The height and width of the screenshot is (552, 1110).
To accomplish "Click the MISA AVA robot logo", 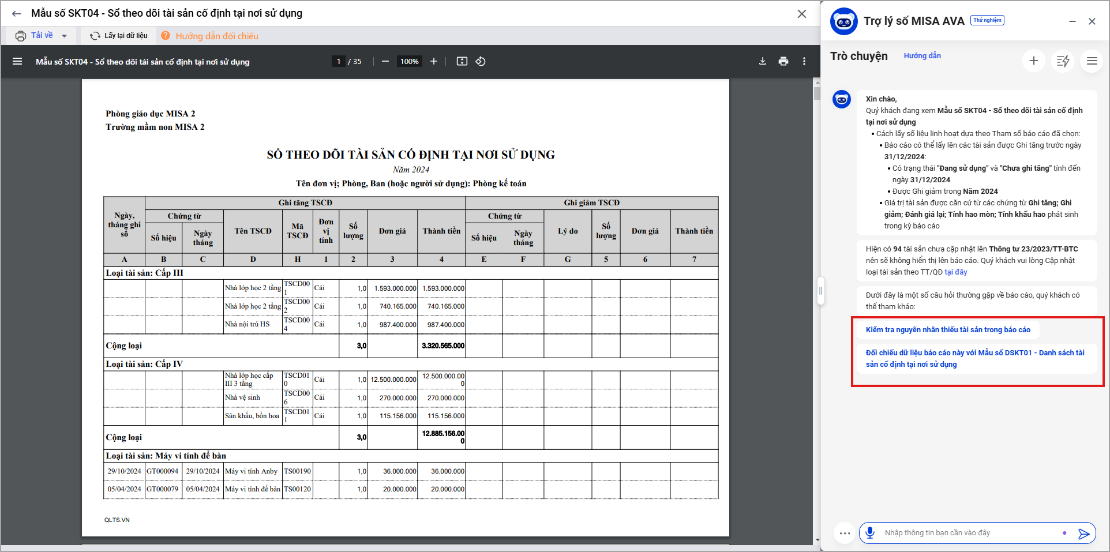I will [844, 22].
